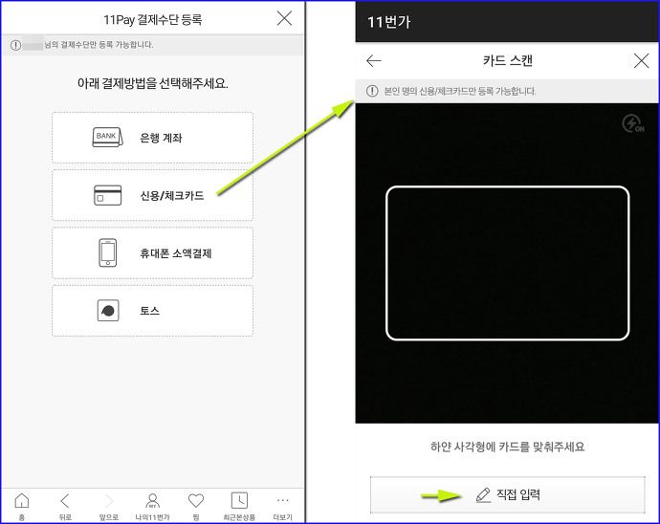Tap the Toss logo icon

coord(108,311)
